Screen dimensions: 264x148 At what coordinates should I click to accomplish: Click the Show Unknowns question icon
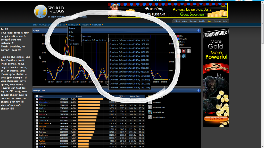150,117
